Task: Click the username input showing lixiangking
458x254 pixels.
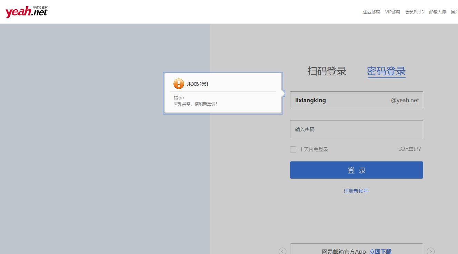Action: [x=328, y=100]
